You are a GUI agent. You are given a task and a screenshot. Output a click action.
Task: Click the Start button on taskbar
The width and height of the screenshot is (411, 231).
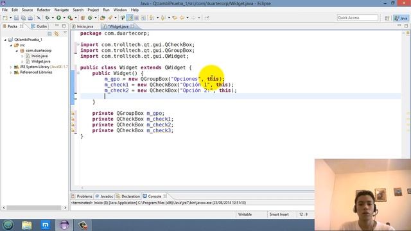(x=8, y=225)
